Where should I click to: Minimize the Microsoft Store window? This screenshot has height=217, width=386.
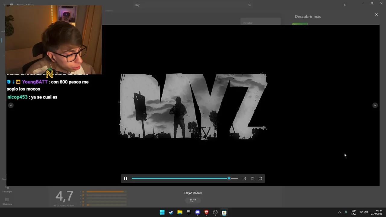[x=363, y=3]
